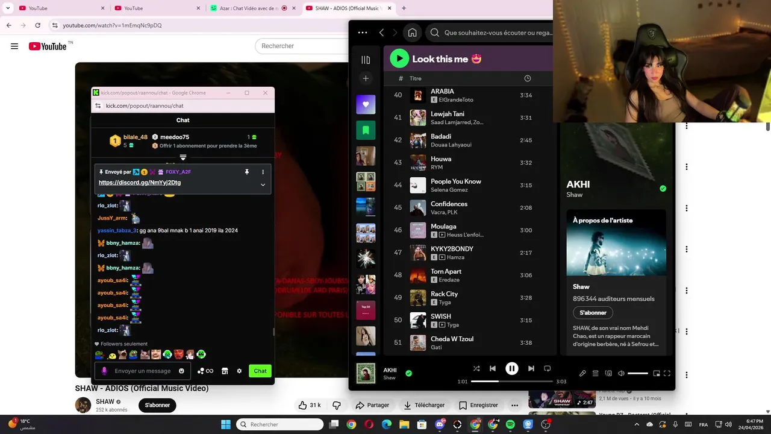Open the green bookmark playlist in sidebar

tap(366, 130)
